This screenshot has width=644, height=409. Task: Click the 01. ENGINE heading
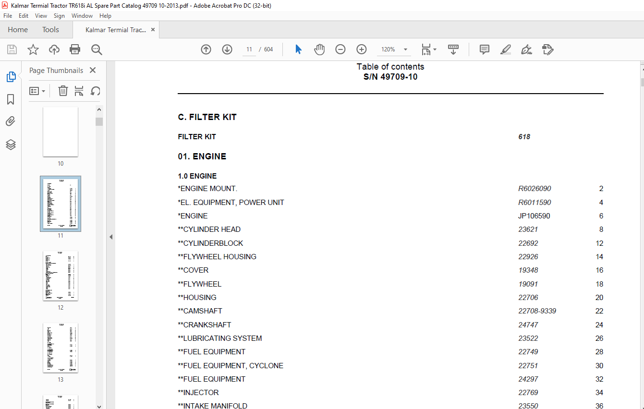coord(202,156)
